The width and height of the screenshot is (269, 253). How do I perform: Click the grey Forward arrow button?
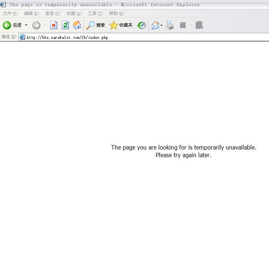click(x=36, y=25)
